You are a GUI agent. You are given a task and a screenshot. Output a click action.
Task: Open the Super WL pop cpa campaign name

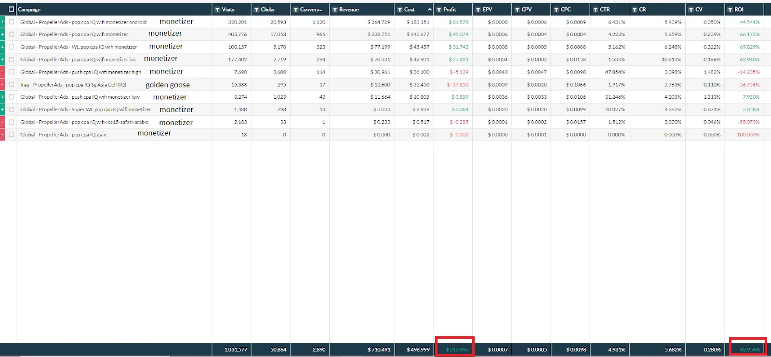(85, 110)
